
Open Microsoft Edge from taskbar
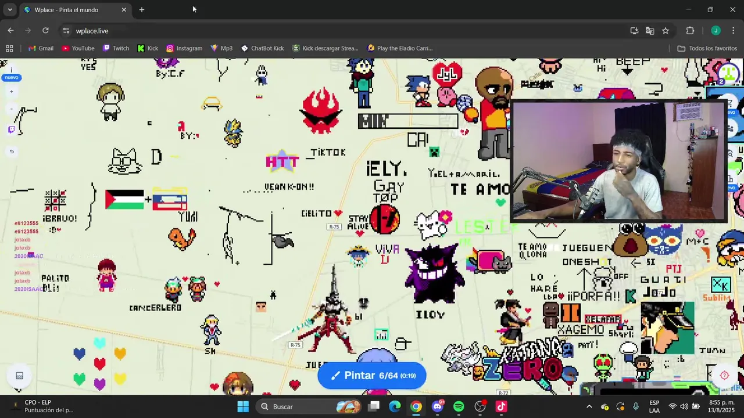coord(395,406)
